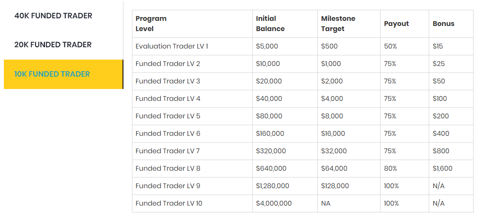Screen dimensions: 477x215
Task: Click the Bonus column header
Action: point(443,24)
